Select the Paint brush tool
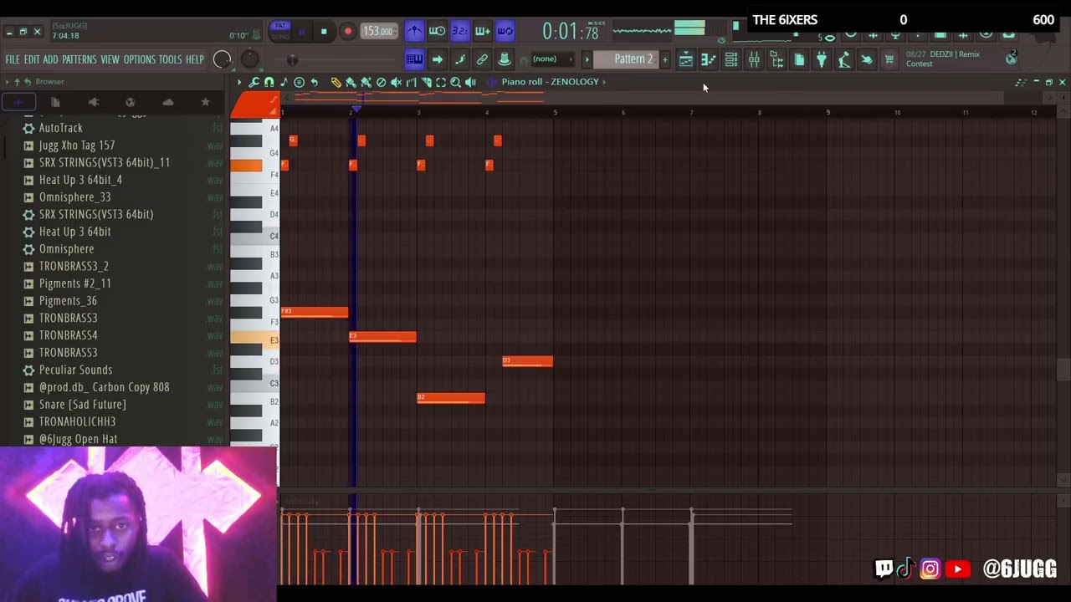Image resolution: width=1071 pixels, height=602 pixels. 351,82
